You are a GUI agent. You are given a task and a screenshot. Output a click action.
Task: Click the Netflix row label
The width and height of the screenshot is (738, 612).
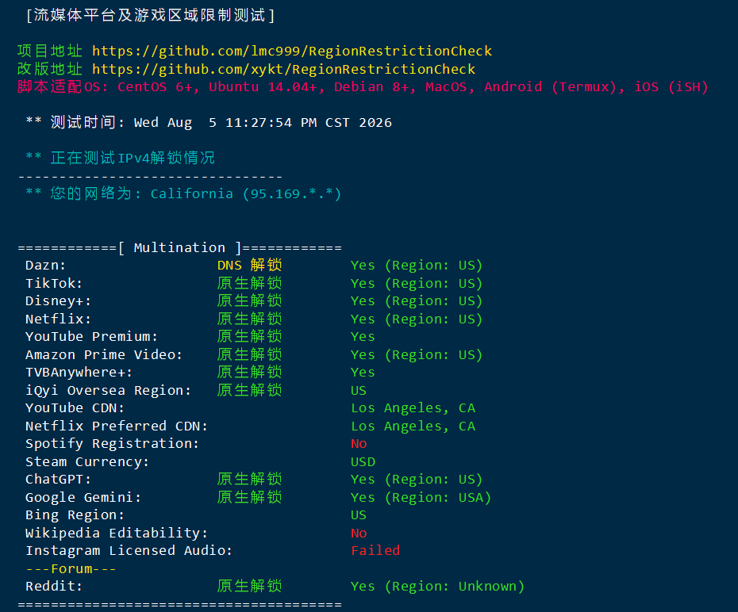tap(58, 319)
